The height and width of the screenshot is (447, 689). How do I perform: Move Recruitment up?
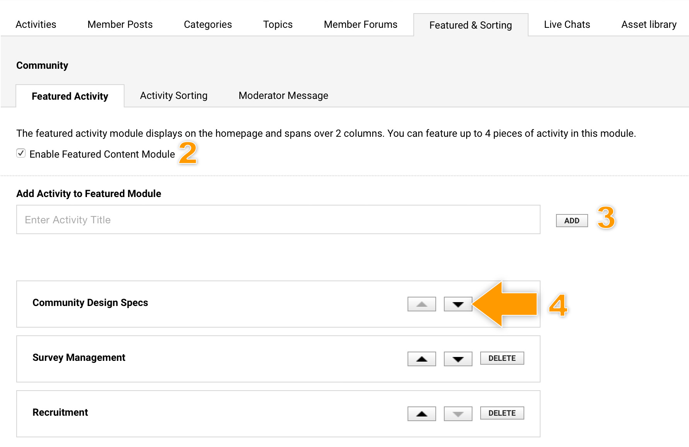[421, 414]
